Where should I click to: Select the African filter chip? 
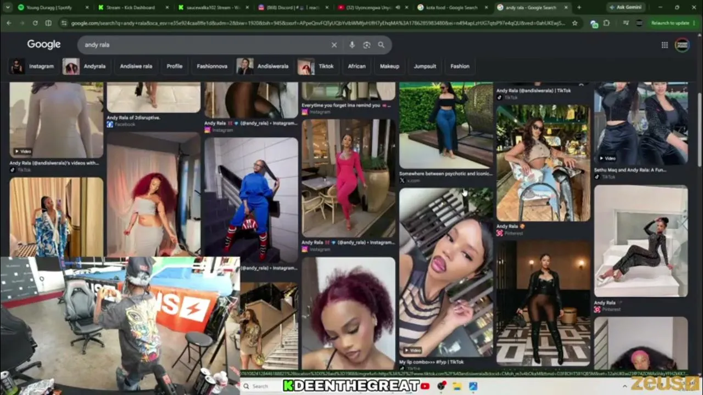pos(356,66)
